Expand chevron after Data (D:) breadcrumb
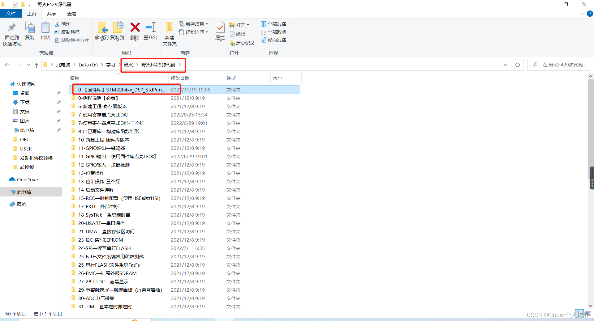The image size is (594, 321). click(x=102, y=65)
